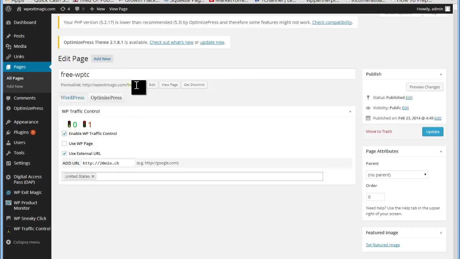Click the update now link

click(212, 42)
